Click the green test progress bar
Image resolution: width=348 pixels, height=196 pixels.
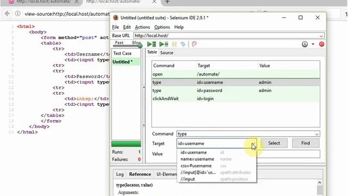coord(126,144)
